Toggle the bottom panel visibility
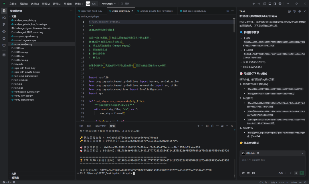The image size is (309, 184). click(x=270, y=4)
